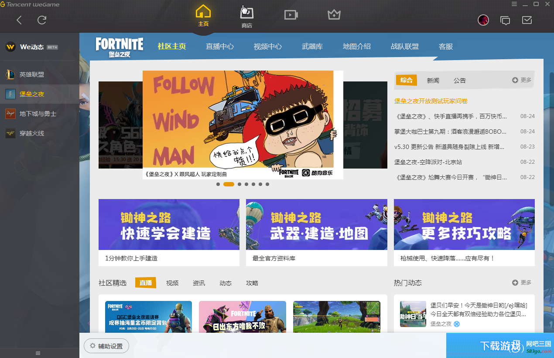Open the 社区主页 tab
The width and height of the screenshot is (554, 358).
172,46
